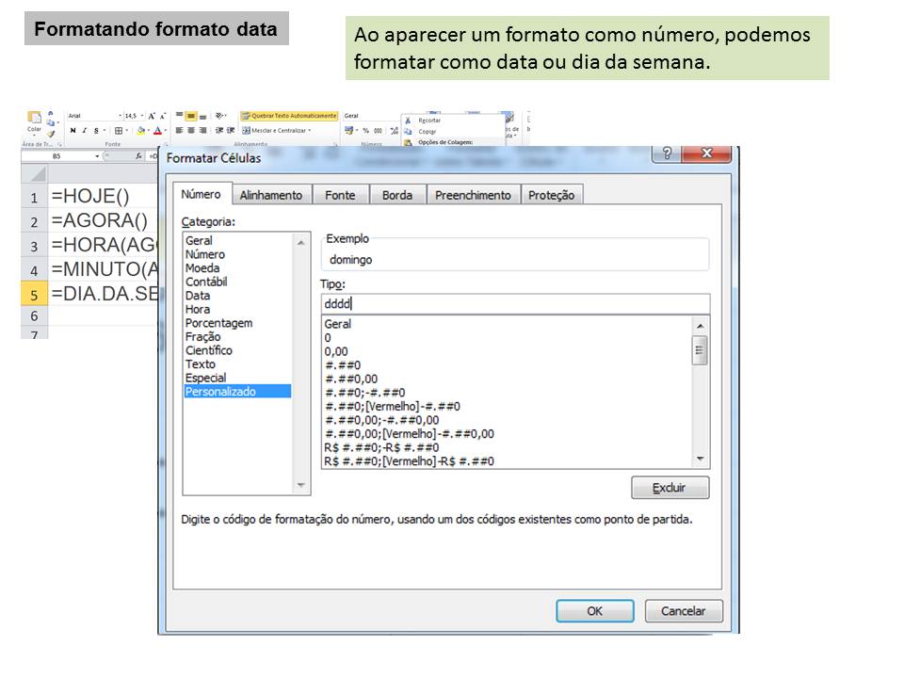Confirm with the OK button
The height and width of the screenshot is (678, 904).
coord(594,610)
